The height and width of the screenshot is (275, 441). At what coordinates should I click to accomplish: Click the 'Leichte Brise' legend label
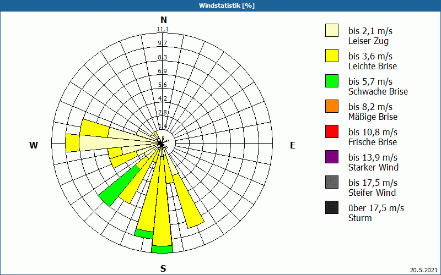point(373,66)
